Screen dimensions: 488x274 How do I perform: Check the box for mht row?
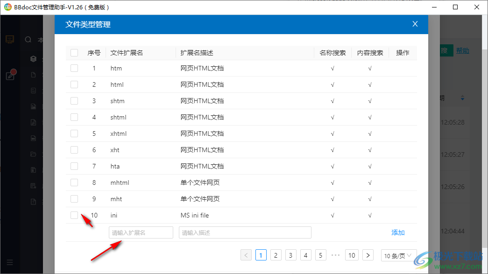point(74,199)
